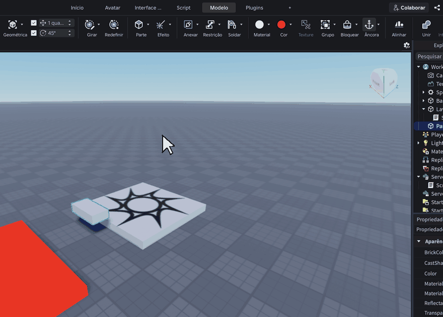
Task: Open the Âncora dropdown arrow
Action: 378,25
